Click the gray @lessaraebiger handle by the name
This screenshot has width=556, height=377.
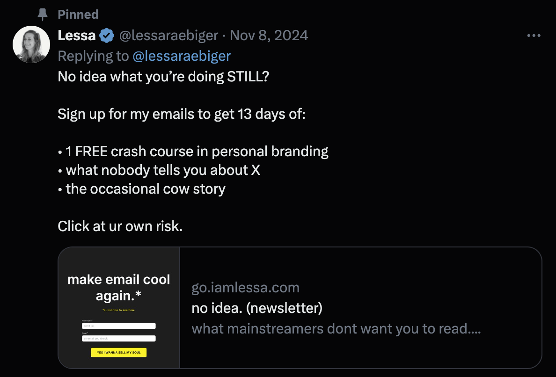(x=168, y=36)
